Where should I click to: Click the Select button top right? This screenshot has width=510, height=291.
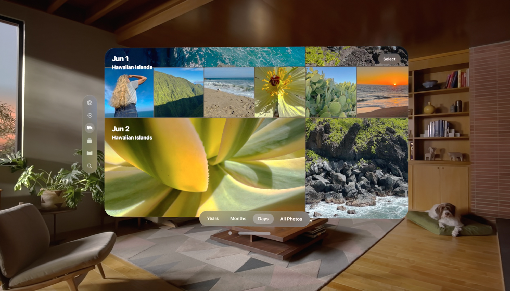[x=389, y=59]
